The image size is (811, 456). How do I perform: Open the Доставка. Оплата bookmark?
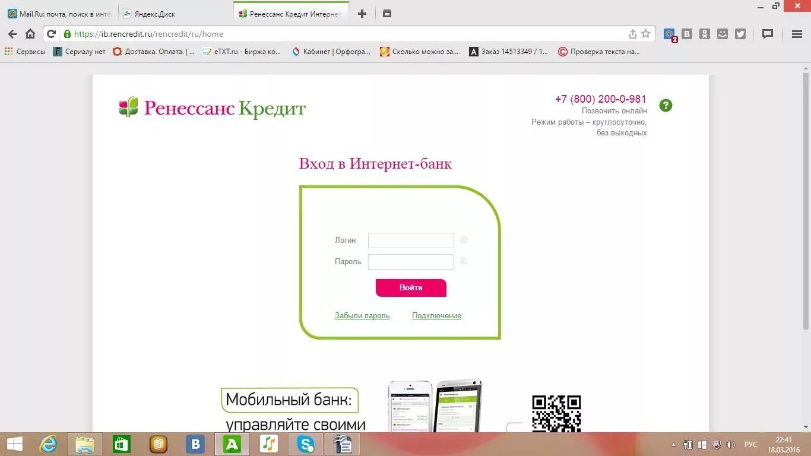pyautogui.click(x=154, y=52)
